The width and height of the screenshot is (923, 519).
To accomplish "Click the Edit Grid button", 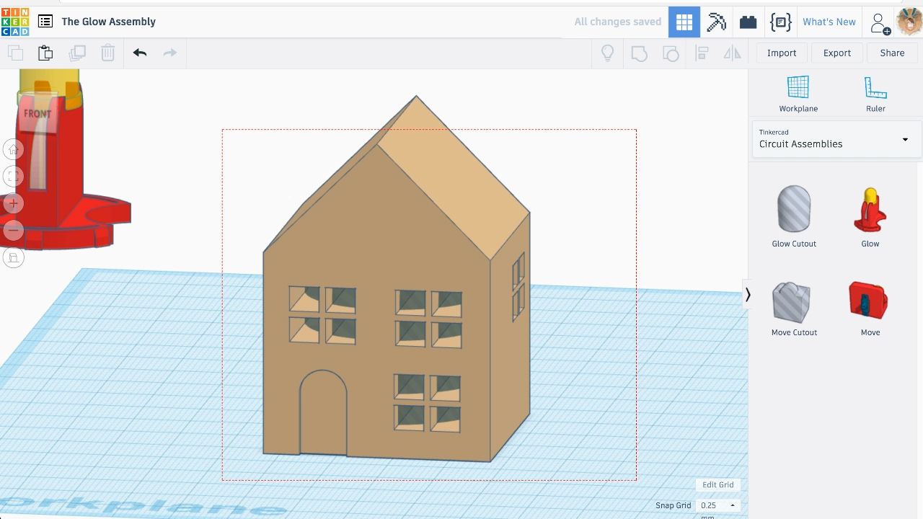I will tap(718, 485).
